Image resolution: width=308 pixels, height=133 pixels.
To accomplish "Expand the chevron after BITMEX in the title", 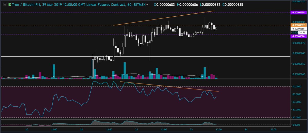I will [x=147, y=5].
